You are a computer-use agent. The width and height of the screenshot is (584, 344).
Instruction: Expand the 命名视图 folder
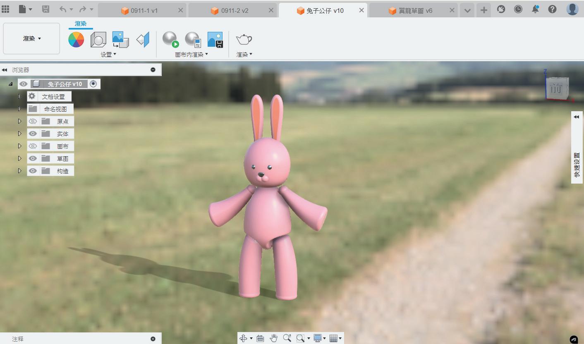point(19,109)
